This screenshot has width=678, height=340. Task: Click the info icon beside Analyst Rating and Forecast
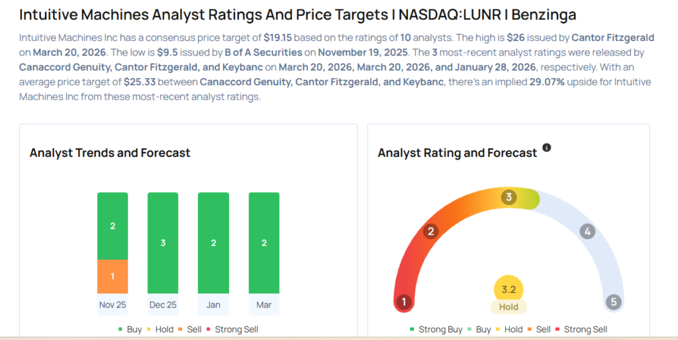click(547, 148)
